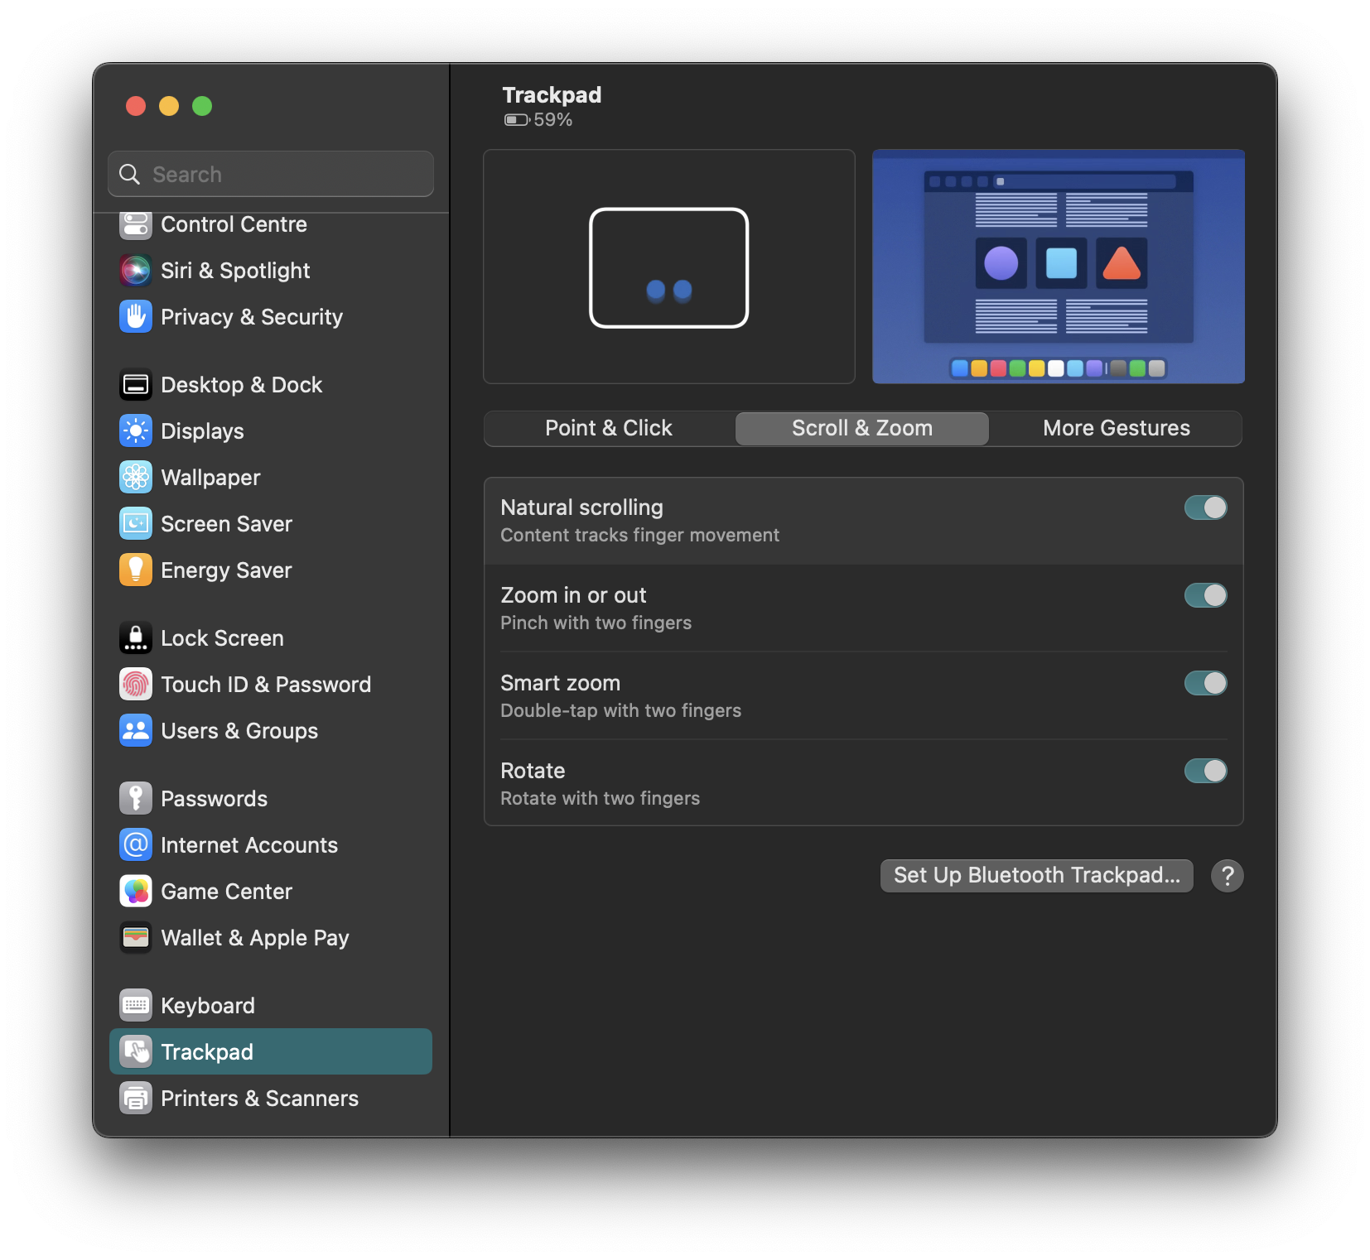Minimize the window with the yellow button
The image size is (1370, 1260).
click(169, 106)
